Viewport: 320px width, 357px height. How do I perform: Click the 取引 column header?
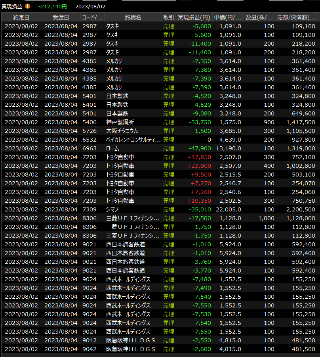pos(168,17)
